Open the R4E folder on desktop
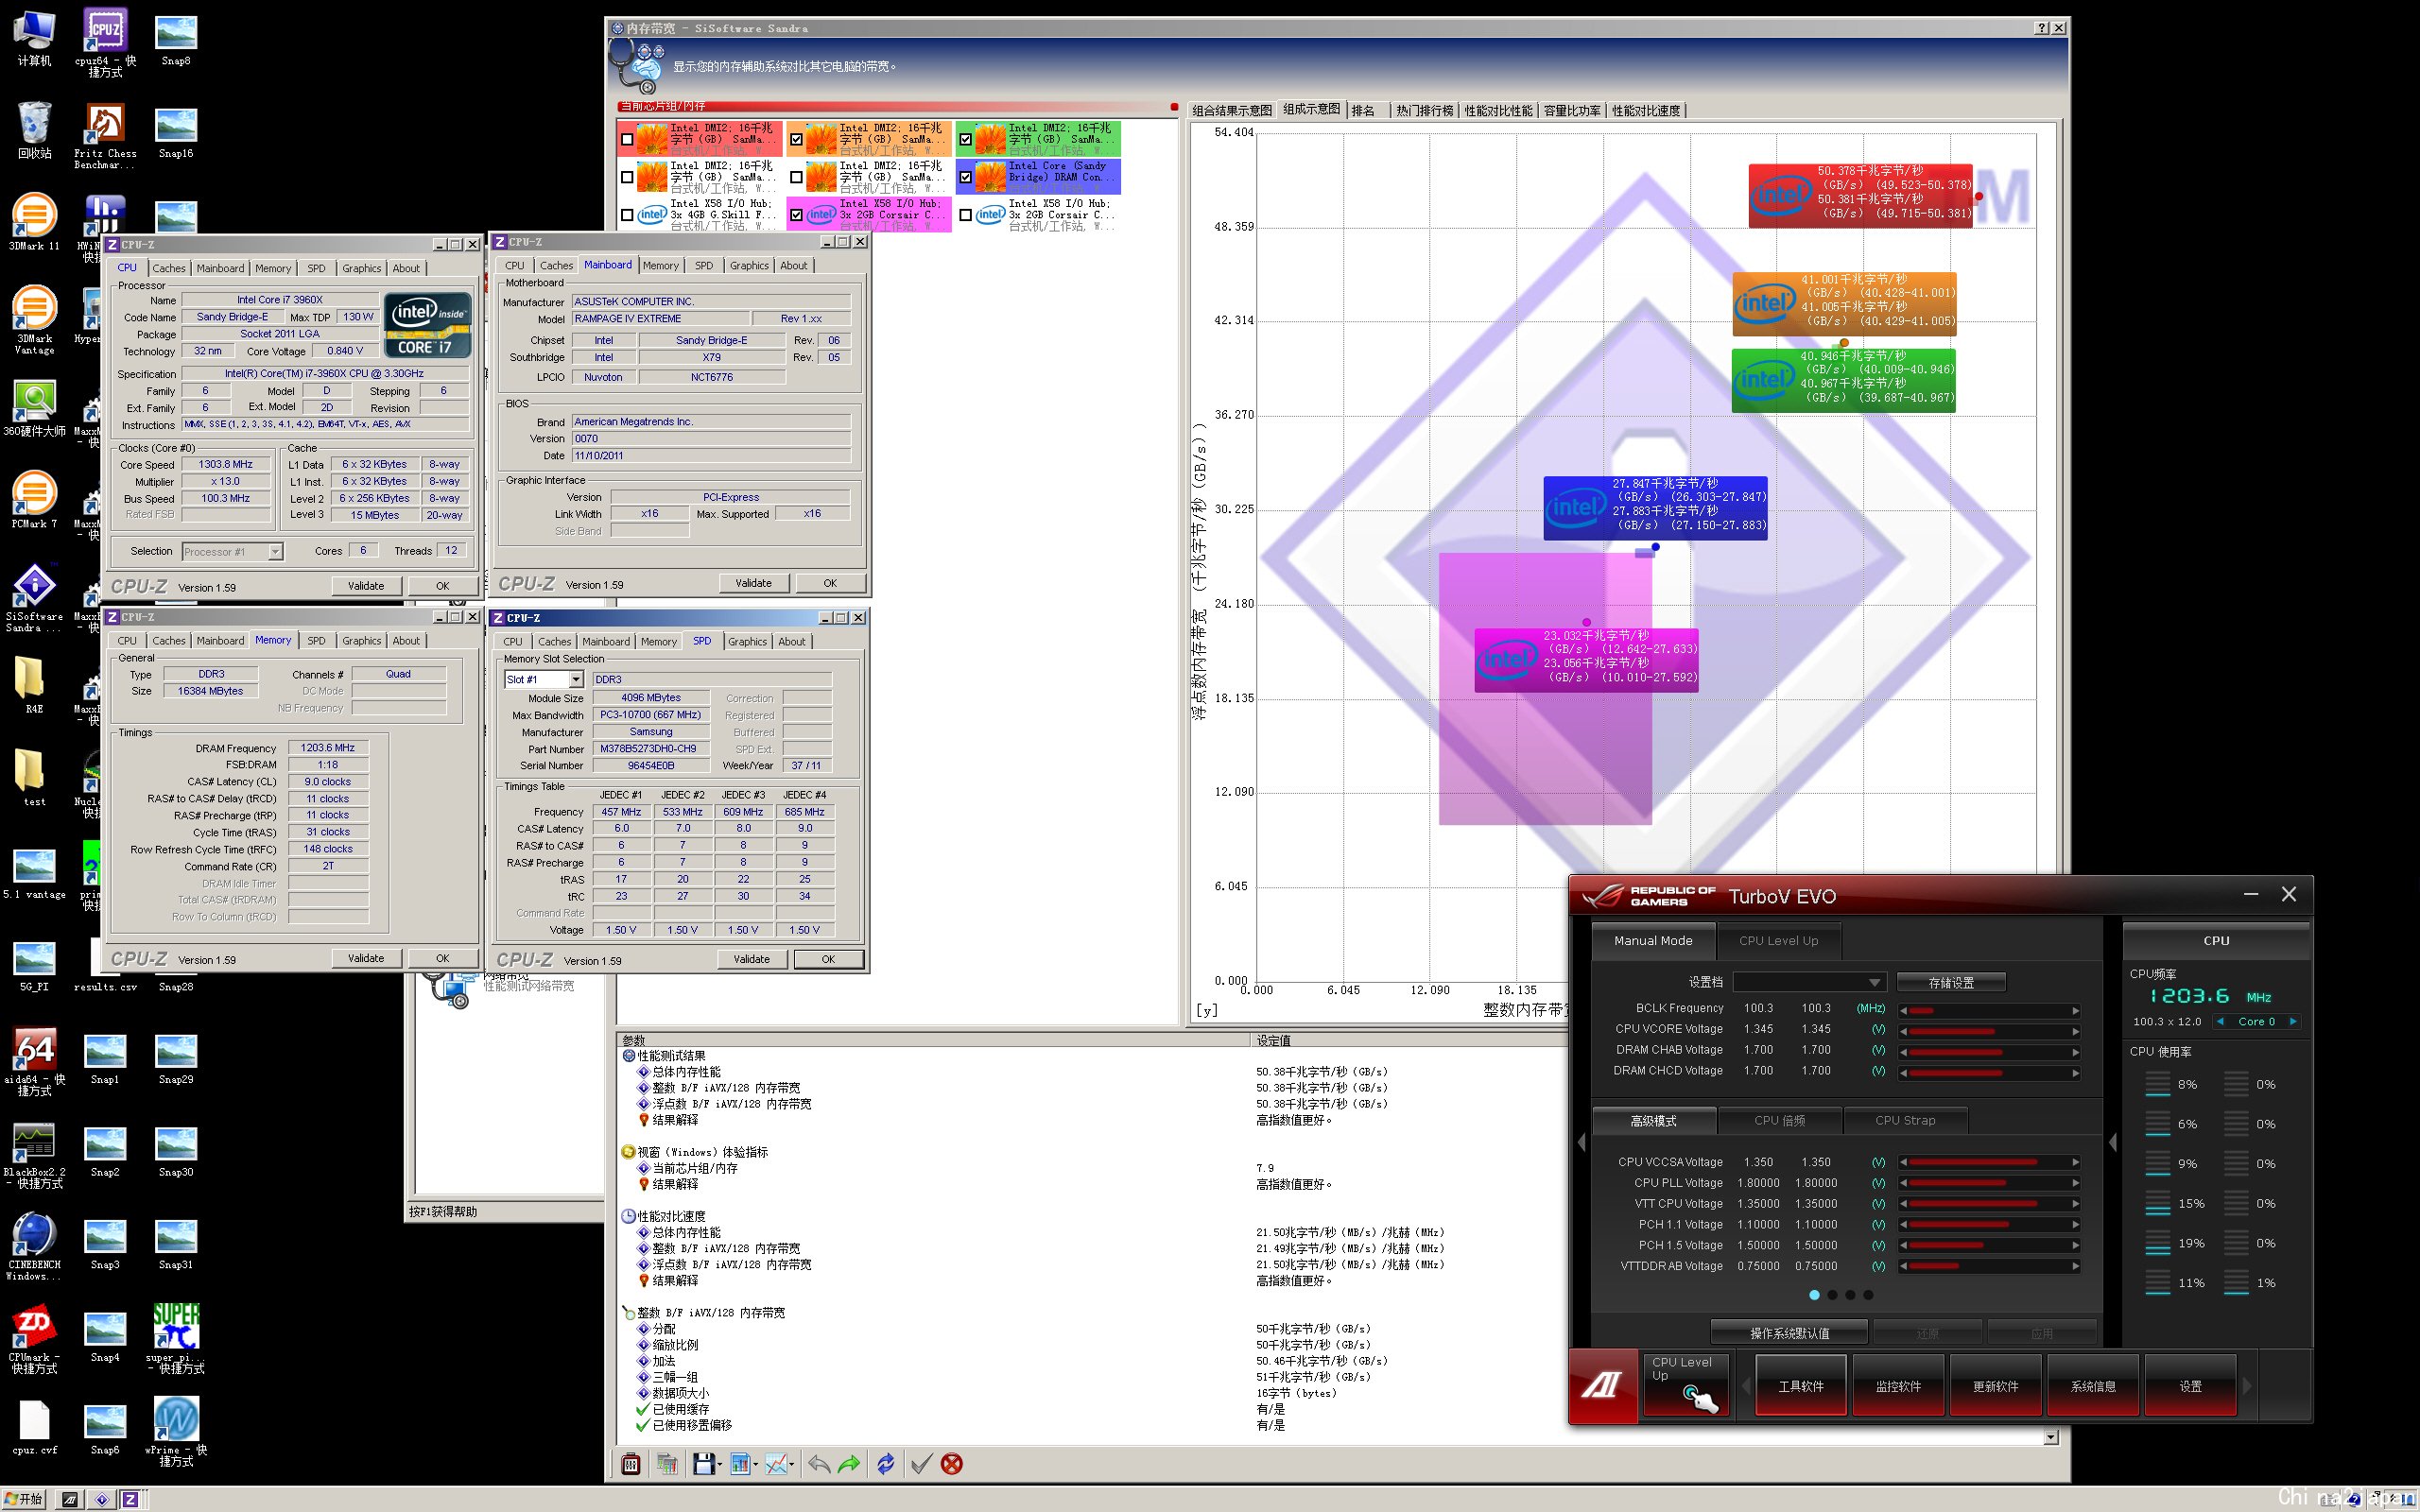Image resolution: width=2420 pixels, height=1512 pixels. tap(34, 685)
